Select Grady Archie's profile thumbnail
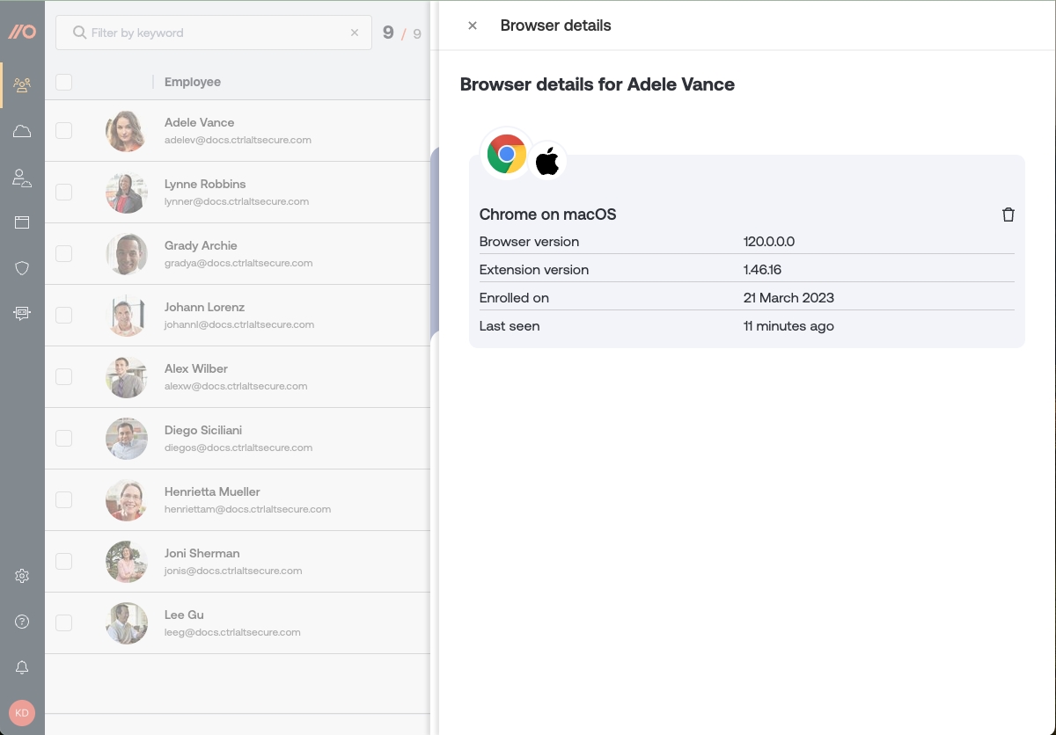The width and height of the screenshot is (1056, 735). [126, 253]
